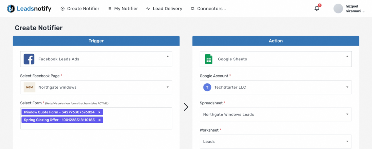Click the ACTIVE status note text
The width and height of the screenshot is (372, 149).
coord(77,104)
